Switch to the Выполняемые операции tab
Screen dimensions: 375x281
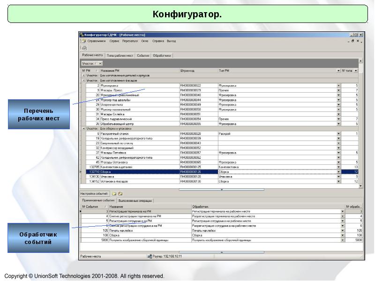click(x=135, y=200)
